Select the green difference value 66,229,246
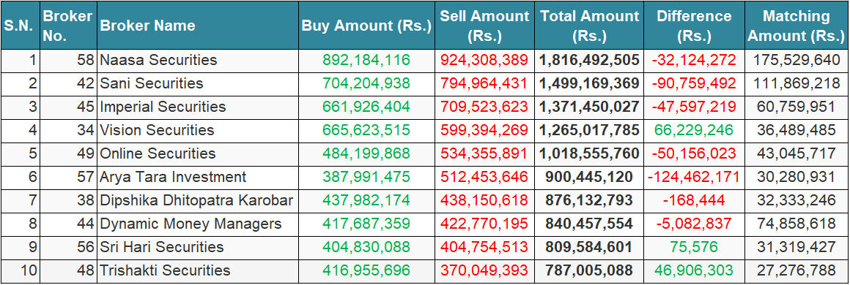 (x=694, y=130)
